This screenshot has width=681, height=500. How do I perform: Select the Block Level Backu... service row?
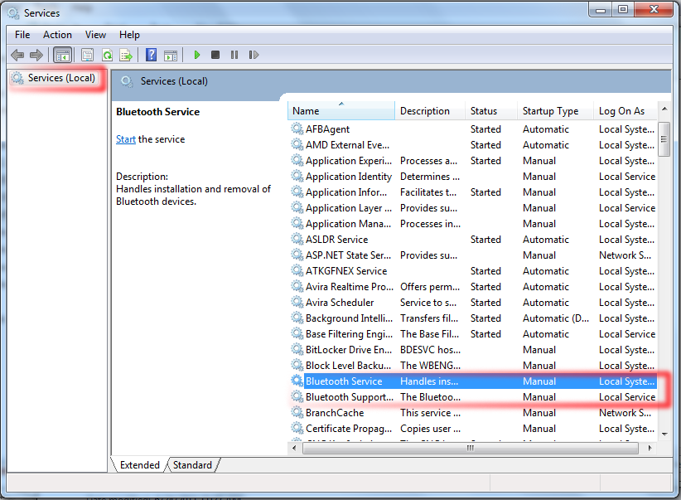[x=472, y=365]
